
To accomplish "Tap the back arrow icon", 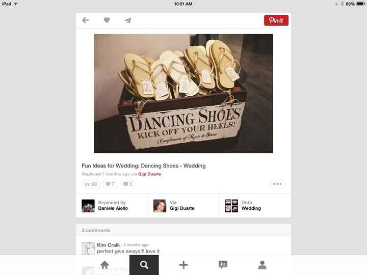I will tap(86, 20).
